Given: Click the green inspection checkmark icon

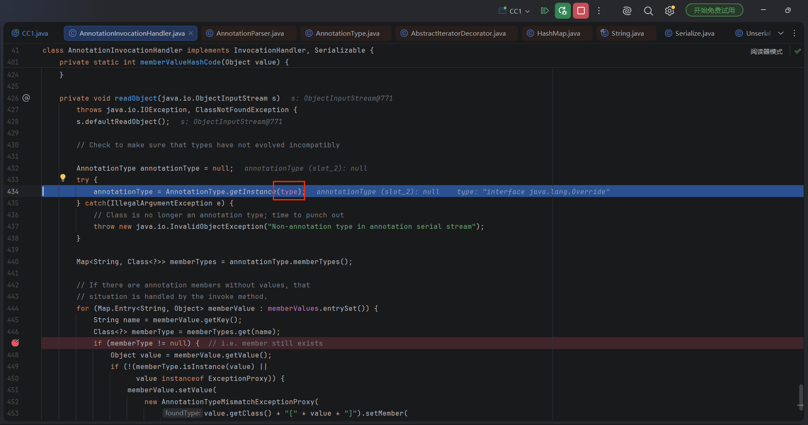Looking at the screenshot, I should tap(798, 51).
